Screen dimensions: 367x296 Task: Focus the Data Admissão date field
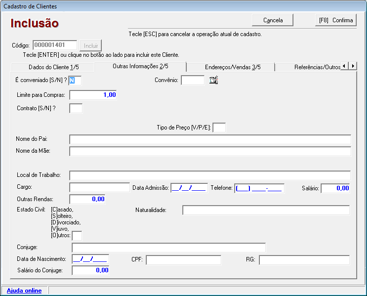click(189, 188)
